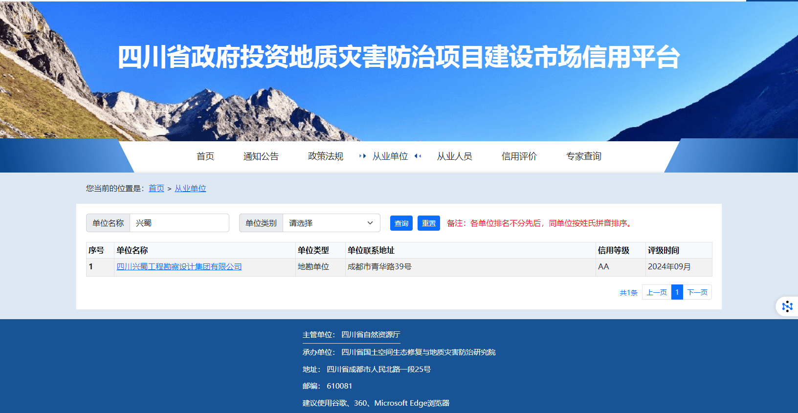Screen dimensions: 798x413
Task: Go to previous page with 上一页
Action: [656, 292]
